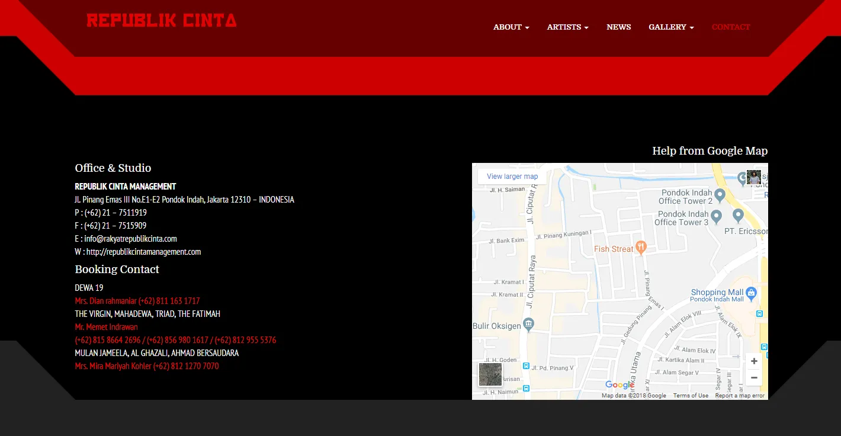The height and width of the screenshot is (436, 841).
Task: Click the Fish Streat restaurant pin
Action: coord(640,246)
